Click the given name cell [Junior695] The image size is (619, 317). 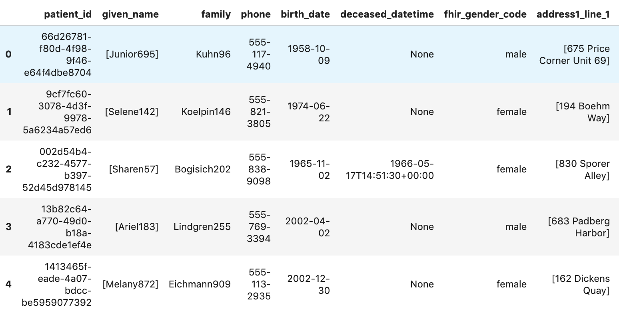click(132, 54)
